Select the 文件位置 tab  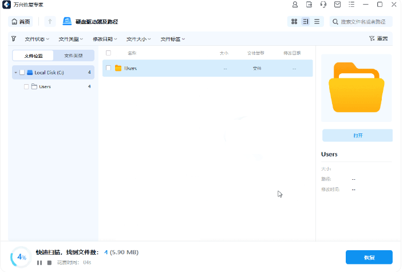coord(33,56)
